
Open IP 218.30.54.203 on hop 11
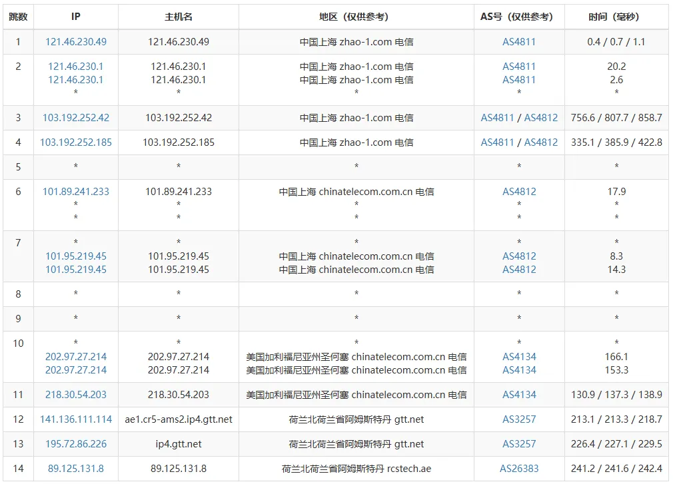pyautogui.click(x=75, y=394)
